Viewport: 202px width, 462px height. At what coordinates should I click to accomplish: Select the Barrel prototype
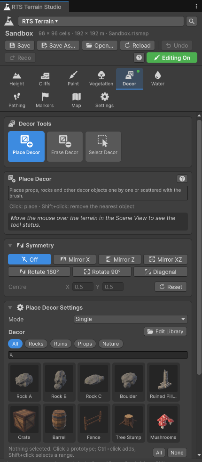coord(59,423)
